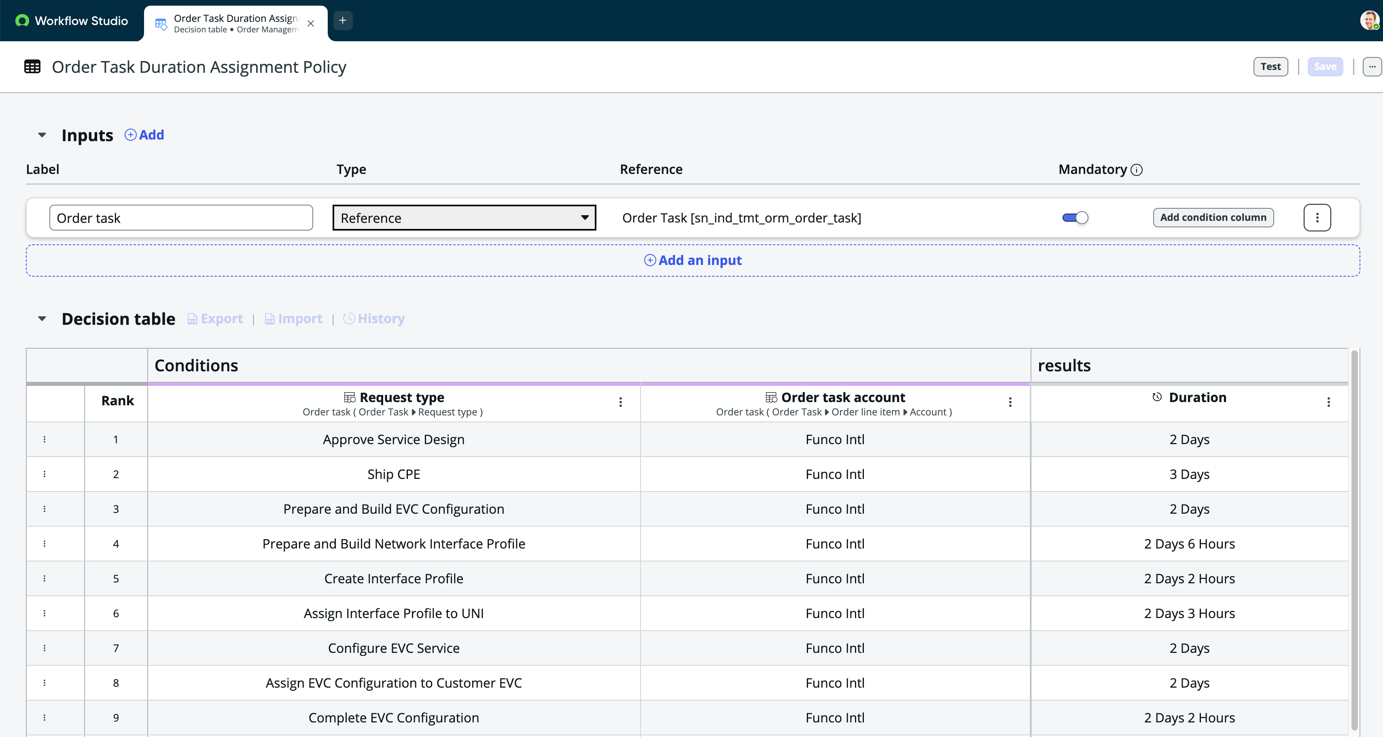Image resolution: width=1383 pixels, height=737 pixels.
Task: Open row menu for rank 2
Action: 45,474
